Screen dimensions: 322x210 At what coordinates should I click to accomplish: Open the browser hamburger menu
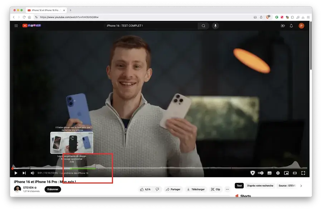[x=308, y=17]
